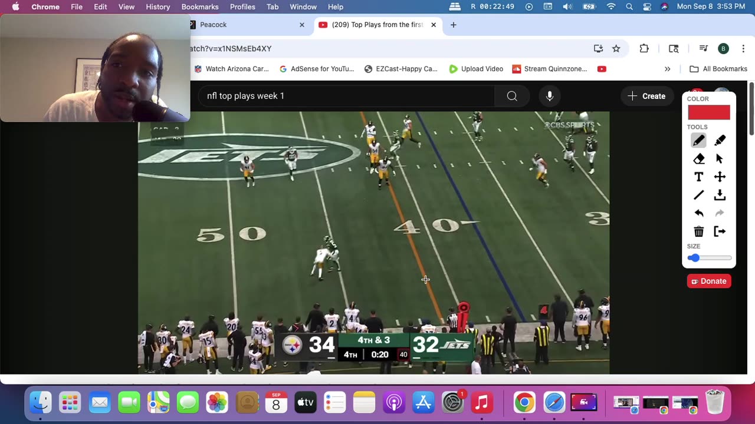Open Spotlight search in menu bar

(629, 6)
